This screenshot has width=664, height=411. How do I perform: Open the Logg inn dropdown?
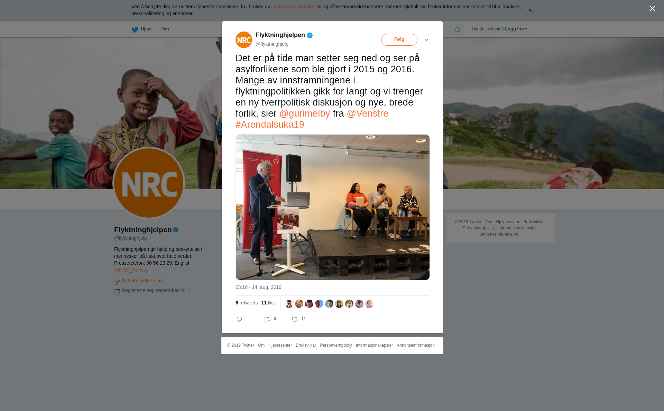click(x=516, y=29)
